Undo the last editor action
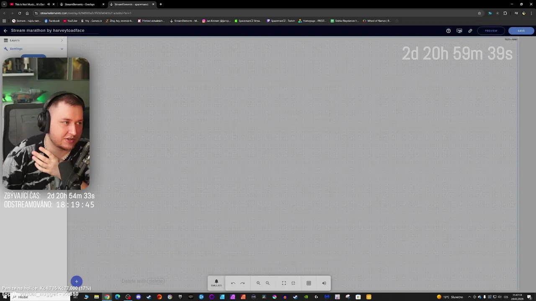Screen dimensions: 536x301 [233, 283]
